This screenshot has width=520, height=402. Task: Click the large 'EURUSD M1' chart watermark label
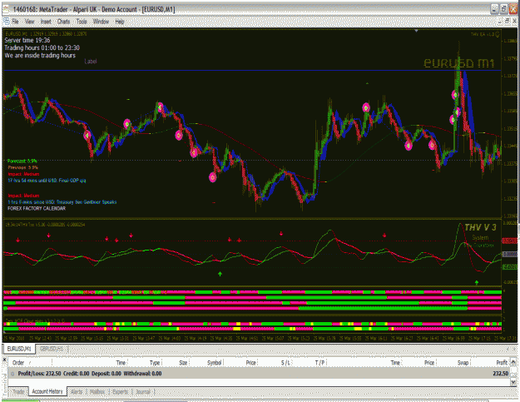(459, 62)
